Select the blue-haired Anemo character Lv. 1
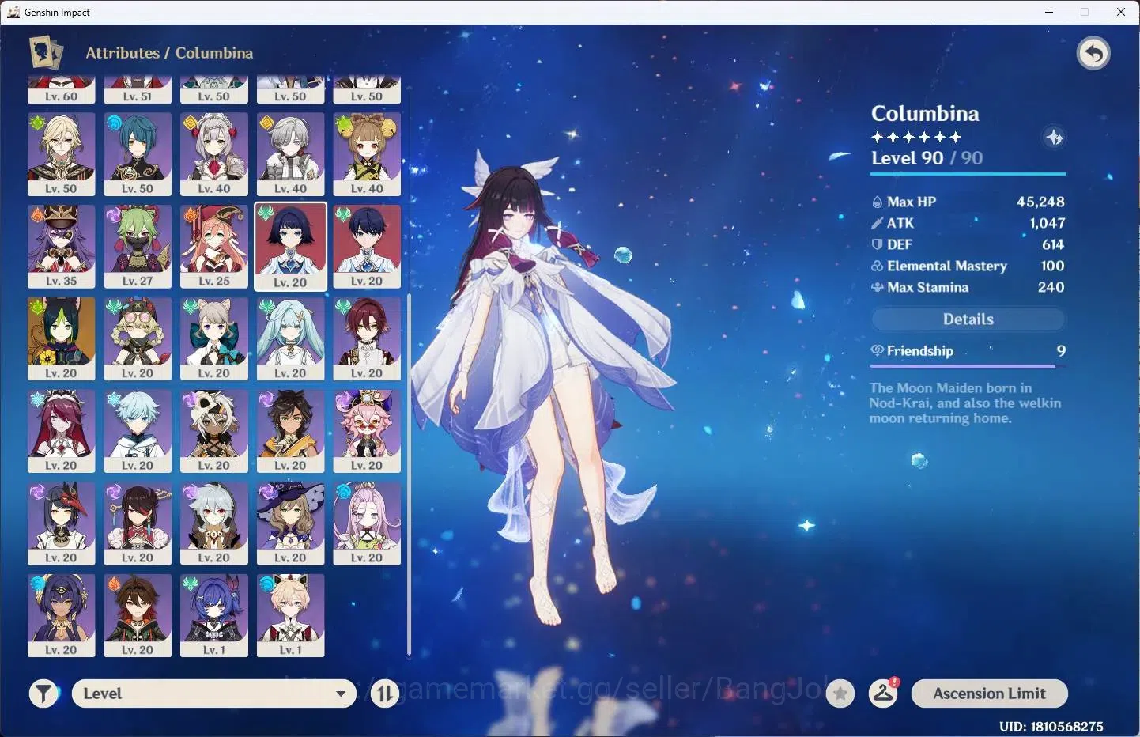This screenshot has height=737, width=1140. coord(214,616)
